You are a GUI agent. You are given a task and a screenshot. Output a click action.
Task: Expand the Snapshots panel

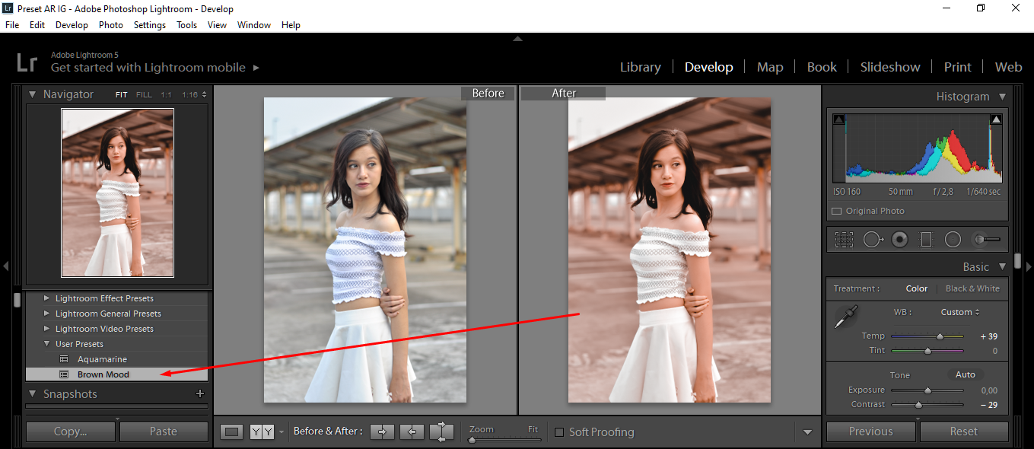coord(33,393)
